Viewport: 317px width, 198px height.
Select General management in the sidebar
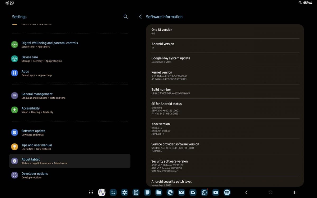point(37,96)
